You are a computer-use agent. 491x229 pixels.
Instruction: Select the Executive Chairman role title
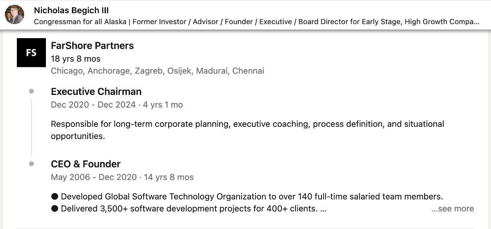click(96, 92)
